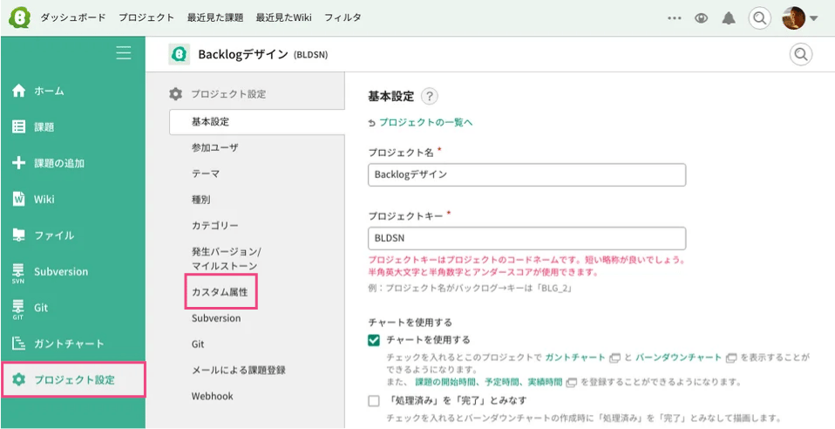Image resolution: width=835 pixels, height=429 pixels.
Task: Open 参加ユーザ settings
Action: point(215,147)
